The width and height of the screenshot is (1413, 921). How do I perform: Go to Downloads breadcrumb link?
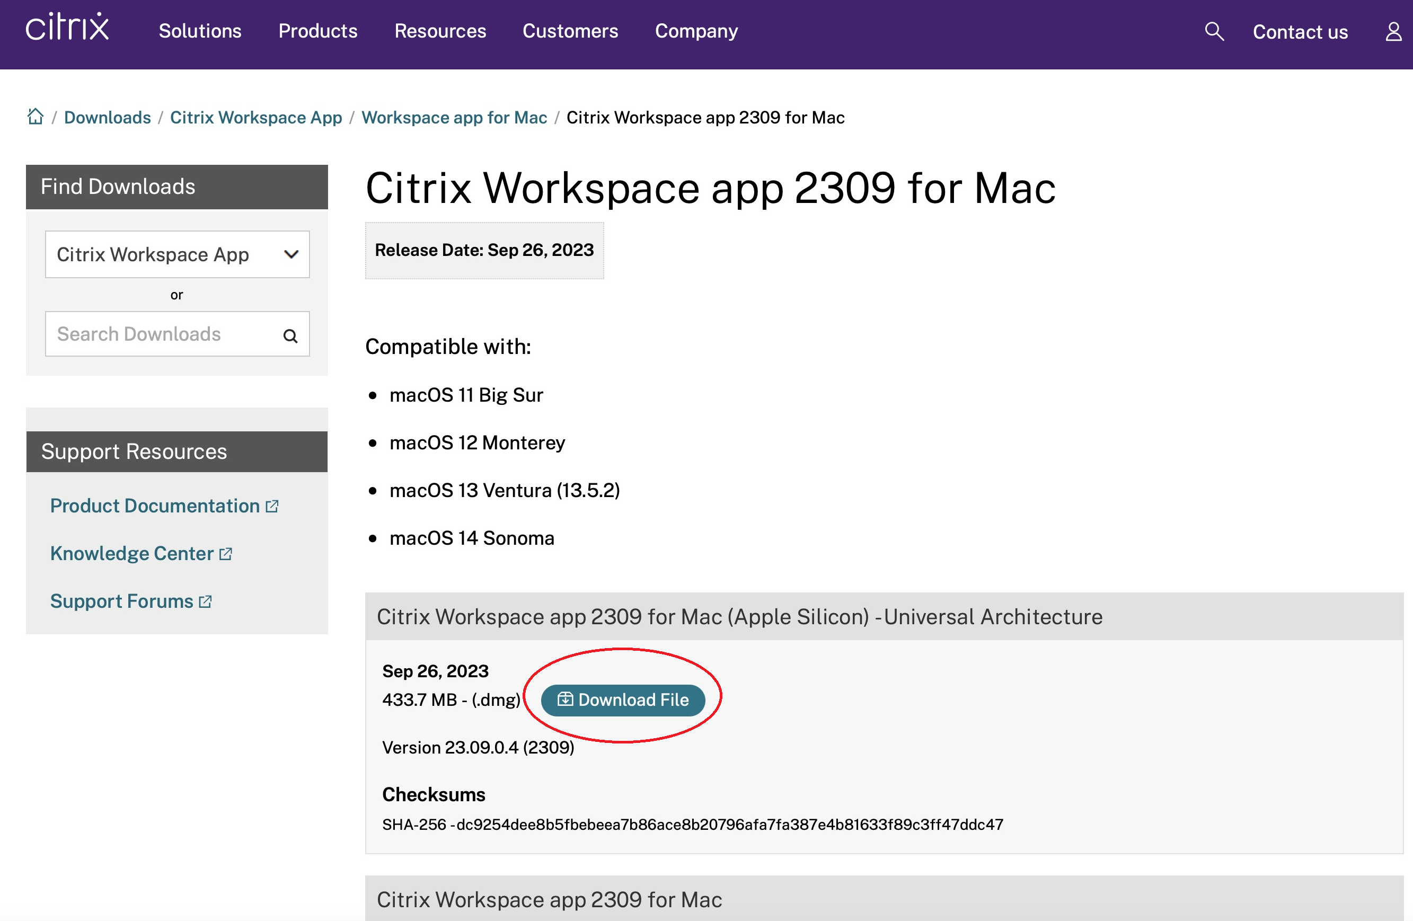coord(108,118)
